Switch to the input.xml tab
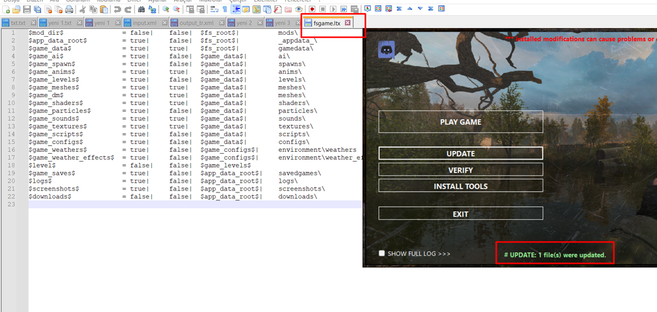657x312 pixels. pyautogui.click(x=145, y=22)
